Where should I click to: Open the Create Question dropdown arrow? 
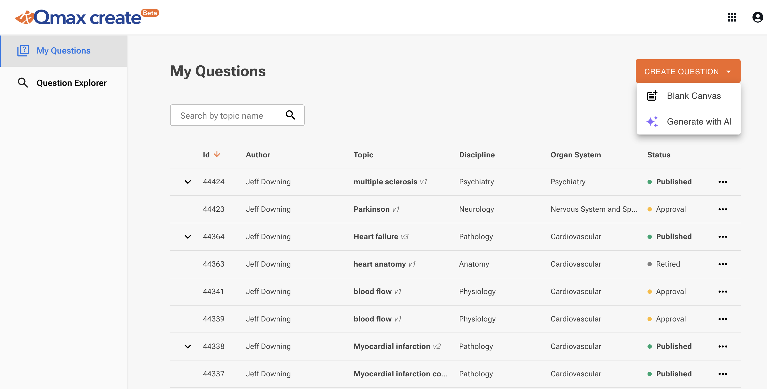(x=729, y=71)
